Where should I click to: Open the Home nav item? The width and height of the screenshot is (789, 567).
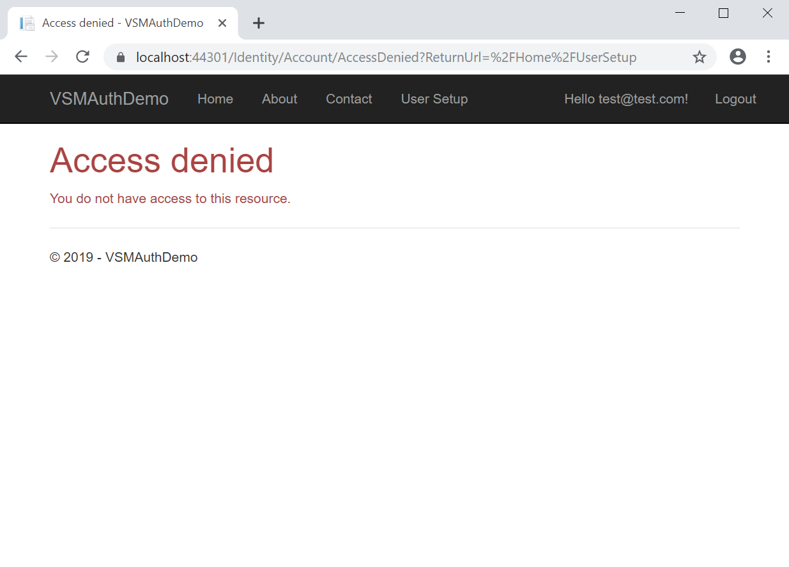pyautogui.click(x=215, y=99)
